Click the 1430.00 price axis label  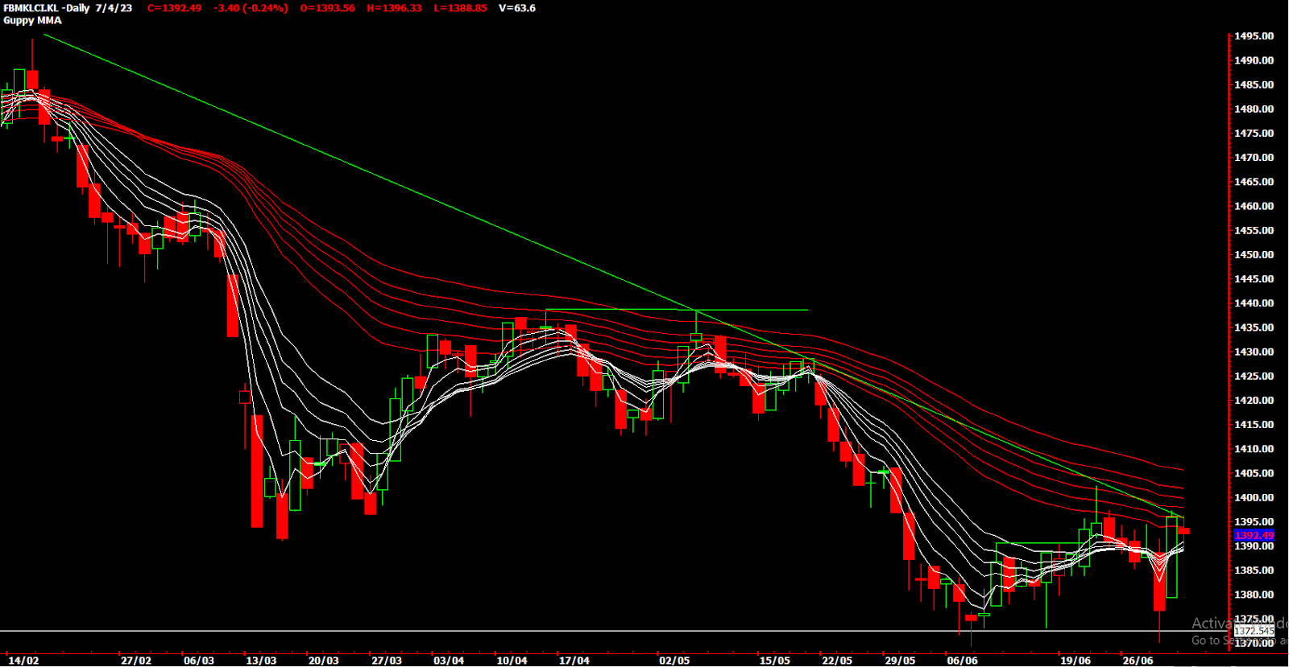tap(1254, 352)
